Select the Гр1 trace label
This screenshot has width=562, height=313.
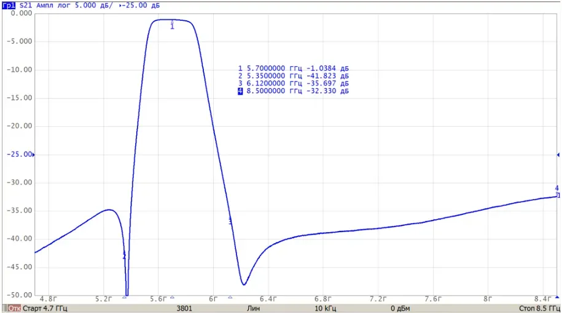click(x=9, y=6)
